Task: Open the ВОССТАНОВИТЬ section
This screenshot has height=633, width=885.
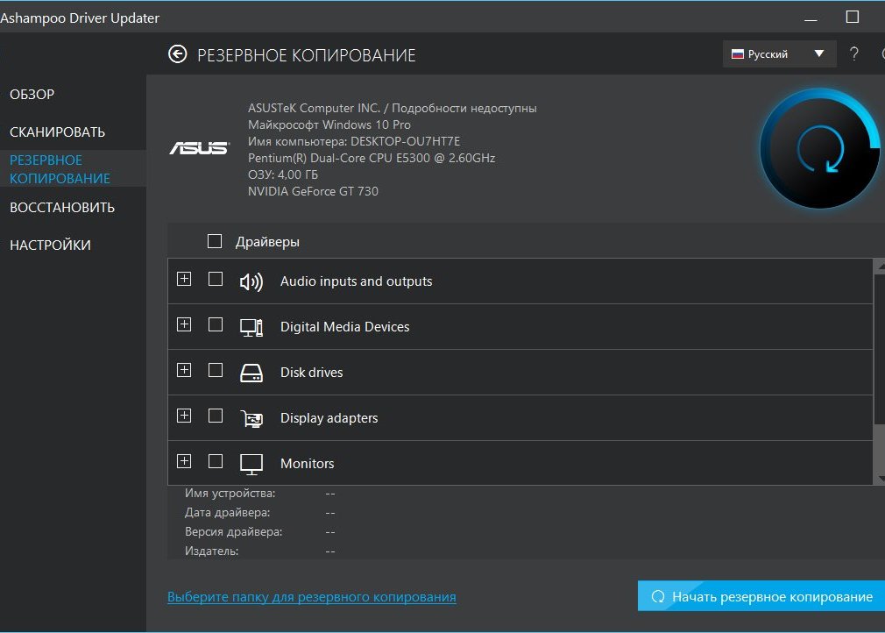Action: pyautogui.click(x=62, y=208)
